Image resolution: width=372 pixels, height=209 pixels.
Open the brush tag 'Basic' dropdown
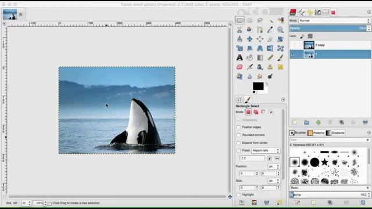[x=330, y=188]
